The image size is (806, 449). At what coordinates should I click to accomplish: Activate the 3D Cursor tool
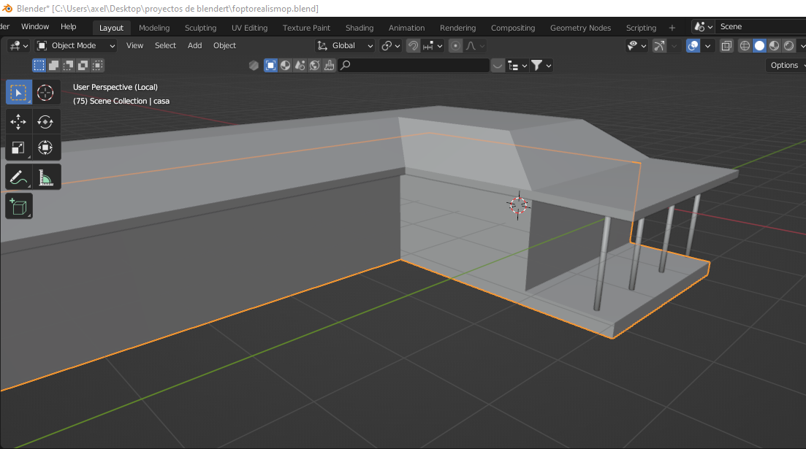click(x=45, y=93)
